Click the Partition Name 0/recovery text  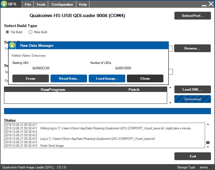pos(28,56)
